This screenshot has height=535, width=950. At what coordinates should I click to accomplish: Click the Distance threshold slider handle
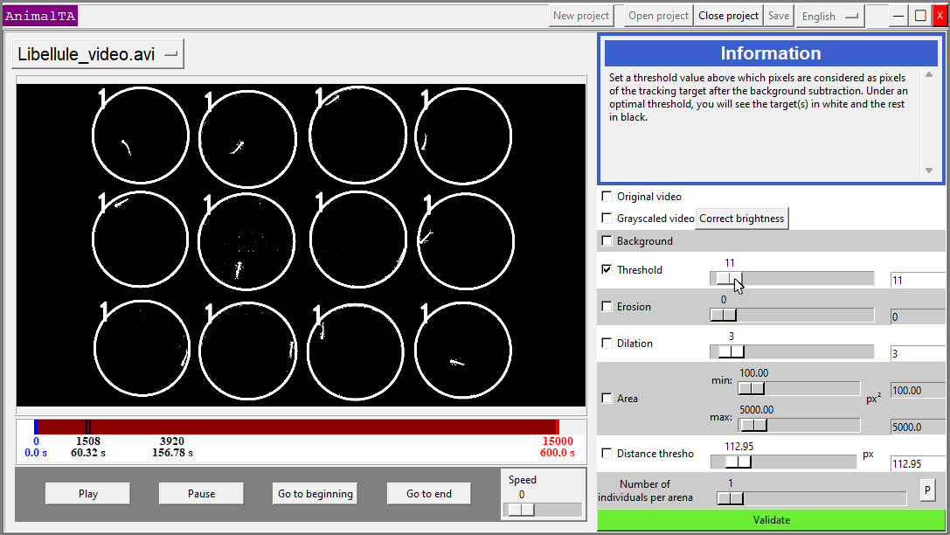click(x=739, y=462)
